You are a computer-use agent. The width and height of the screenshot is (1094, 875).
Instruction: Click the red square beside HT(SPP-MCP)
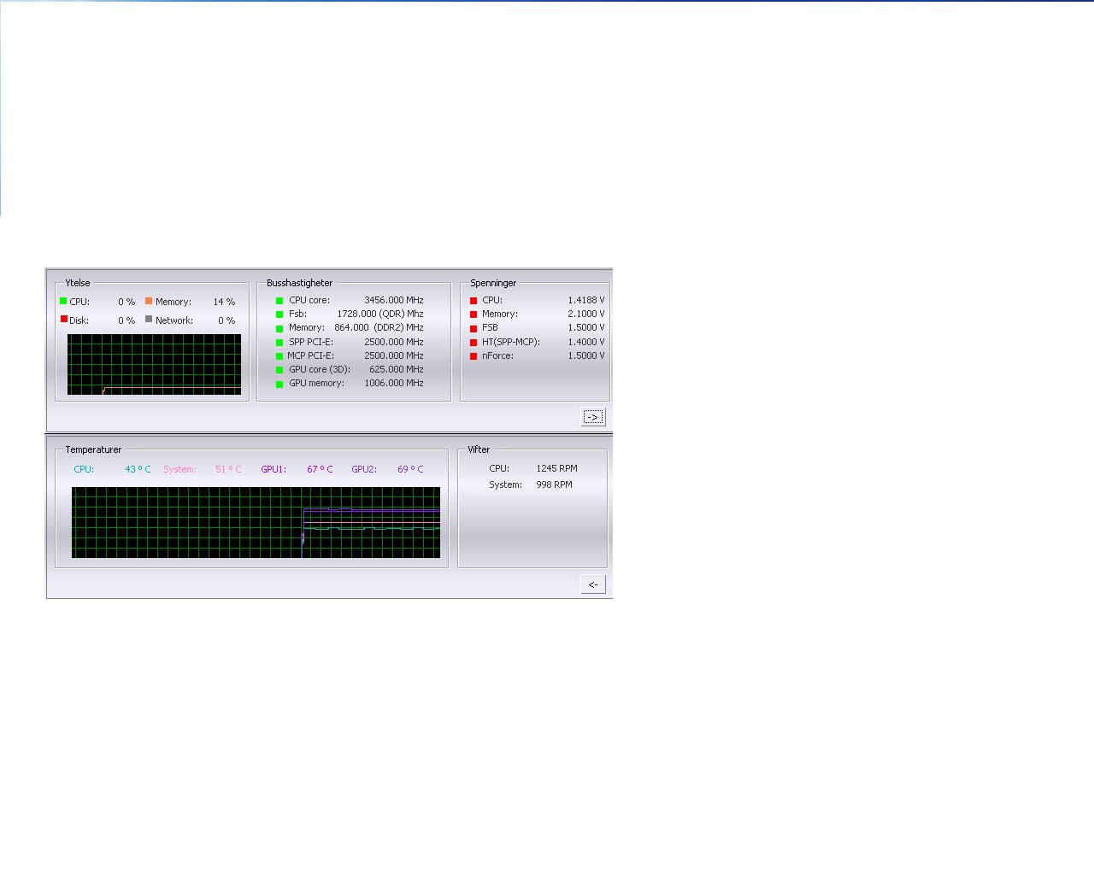[473, 343]
